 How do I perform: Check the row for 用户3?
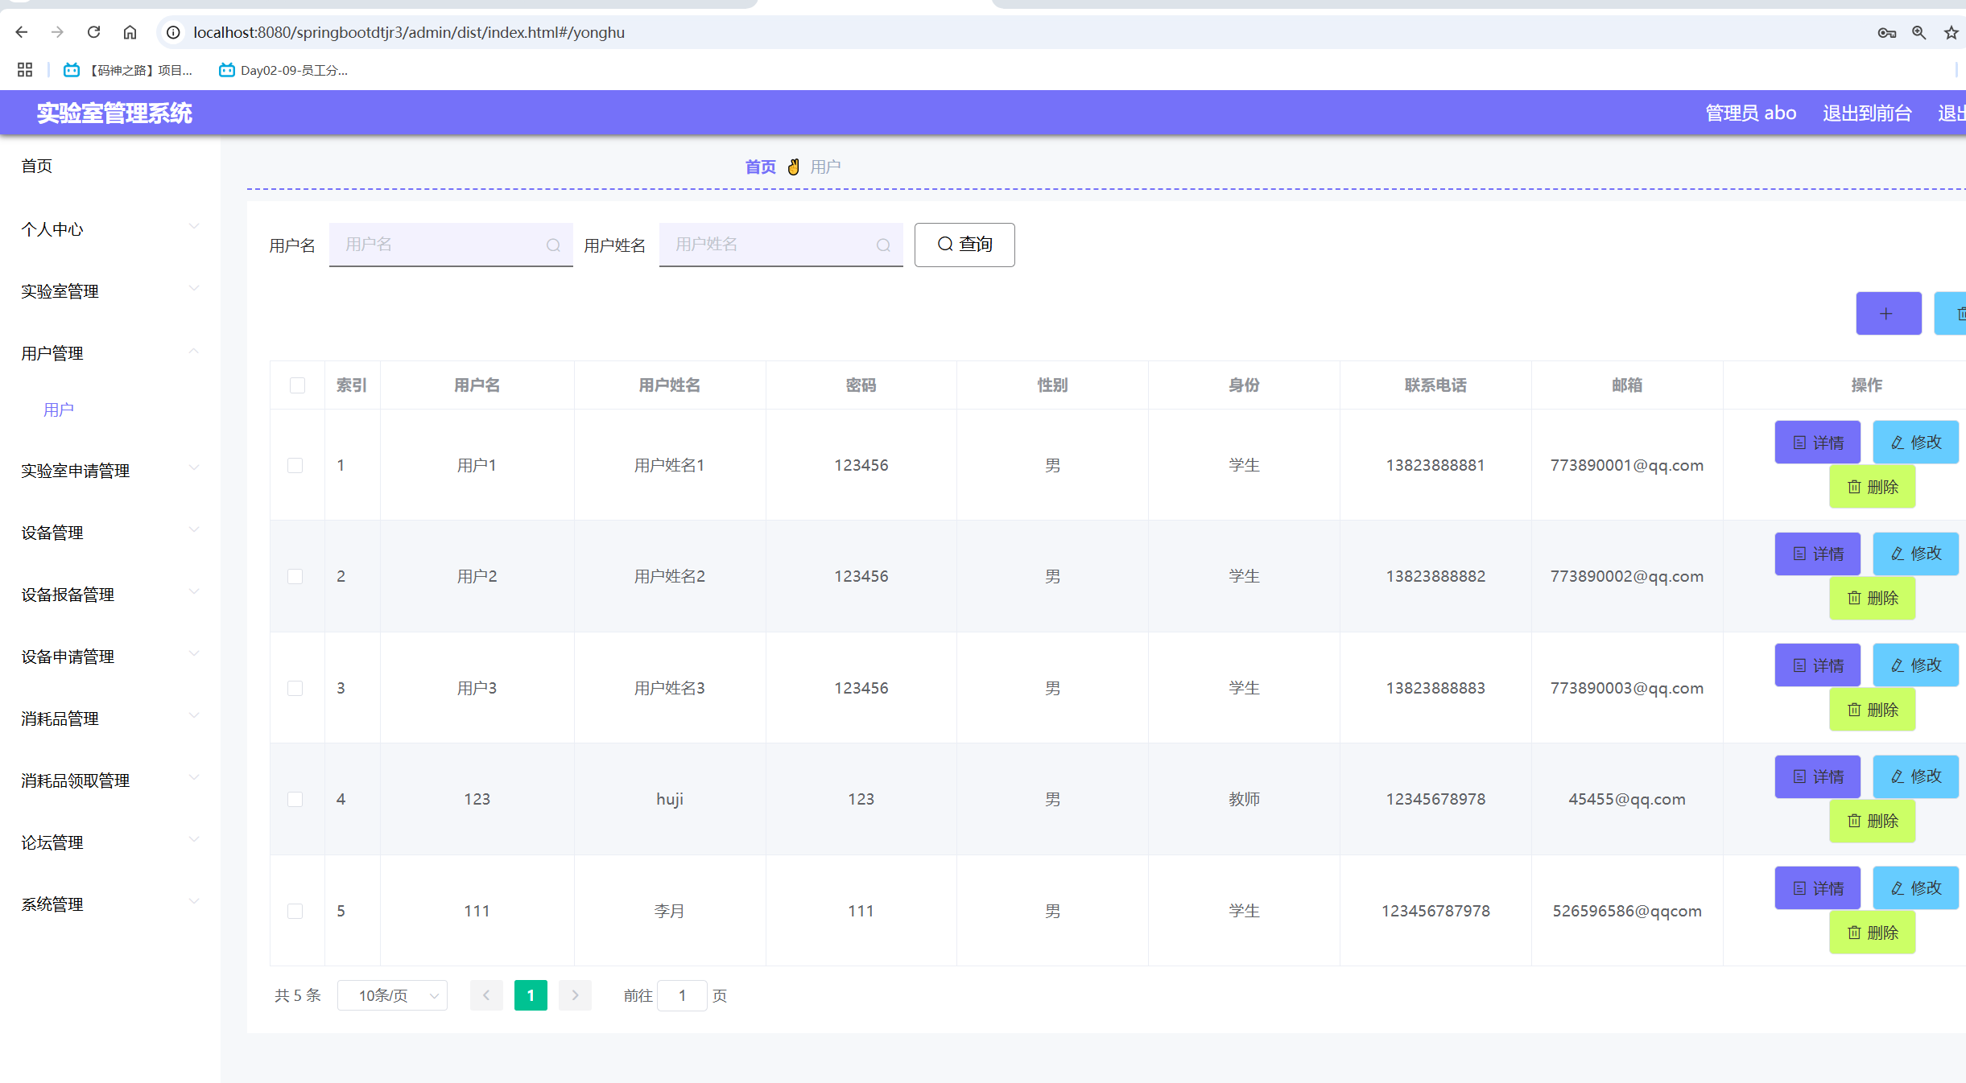[295, 688]
